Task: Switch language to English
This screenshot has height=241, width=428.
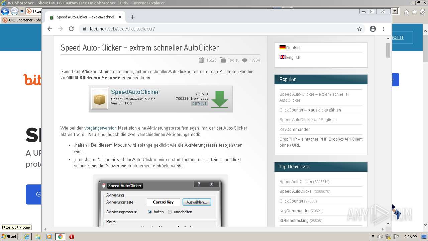Action: click(293, 57)
